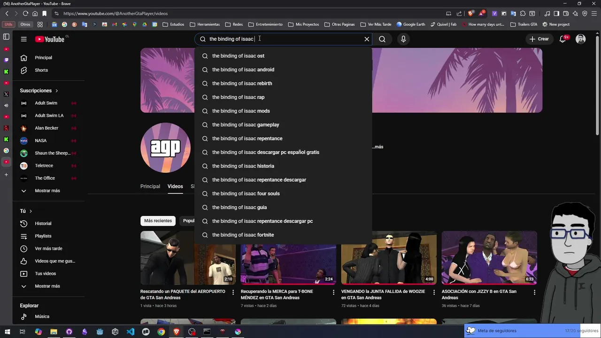Open the Entretenimiento bookmarks folder

click(265, 24)
